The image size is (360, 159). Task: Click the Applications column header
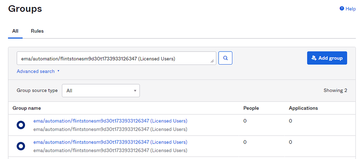pyautogui.click(x=303, y=108)
